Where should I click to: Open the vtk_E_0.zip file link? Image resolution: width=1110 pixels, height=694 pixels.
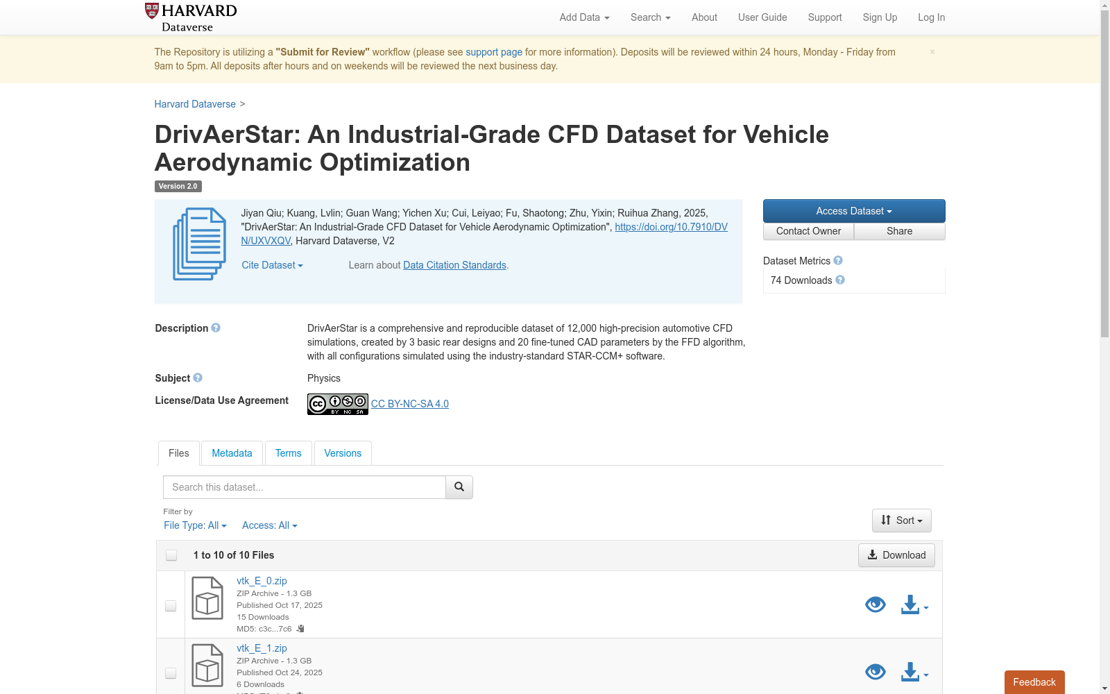(262, 581)
